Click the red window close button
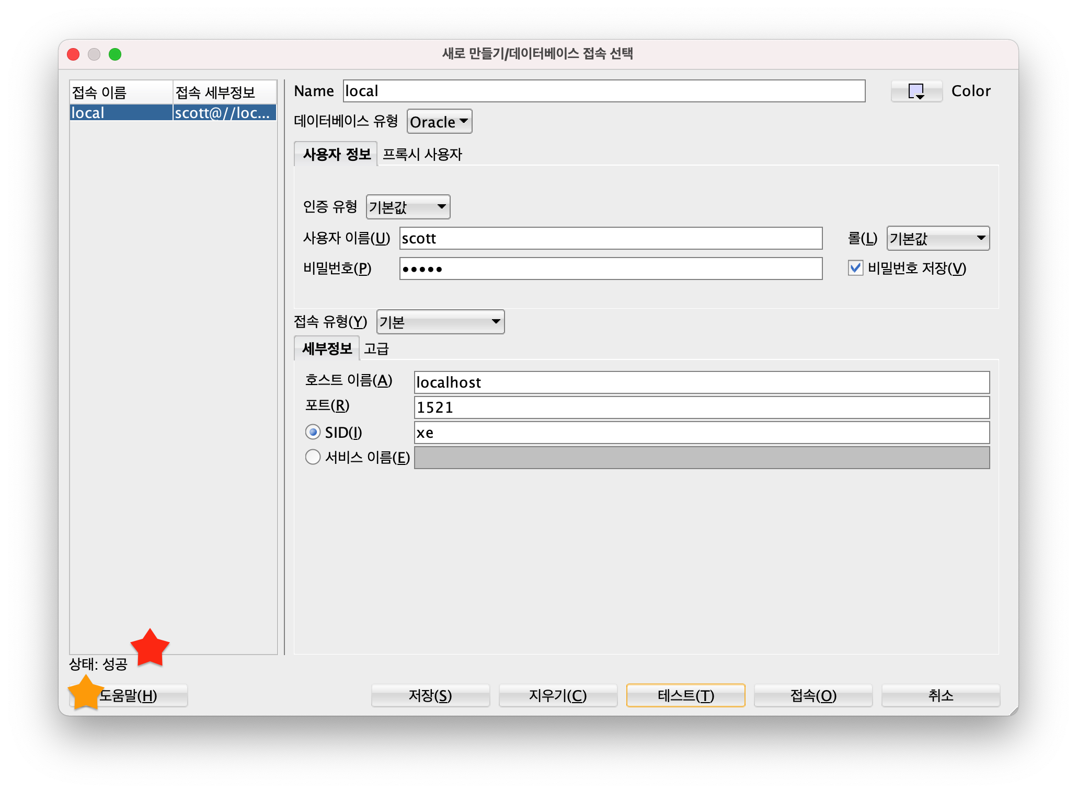Image resolution: width=1077 pixels, height=793 pixels. [74, 54]
